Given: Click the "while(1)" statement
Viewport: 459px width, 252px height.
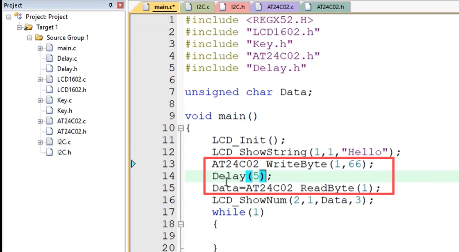Looking at the screenshot, I should (238, 212).
